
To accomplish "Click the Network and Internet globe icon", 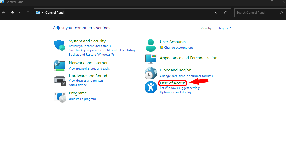I will click(60, 66).
